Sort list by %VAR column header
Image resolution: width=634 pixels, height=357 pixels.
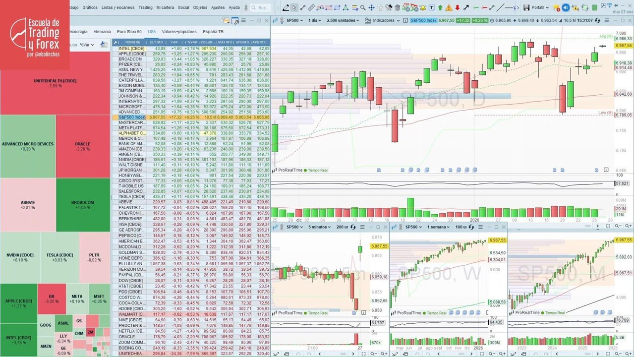191,42
